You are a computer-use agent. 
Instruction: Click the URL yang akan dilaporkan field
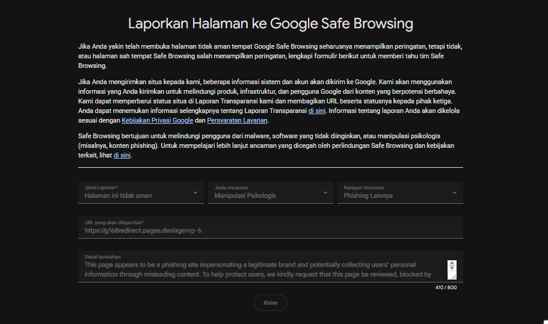(x=271, y=227)
